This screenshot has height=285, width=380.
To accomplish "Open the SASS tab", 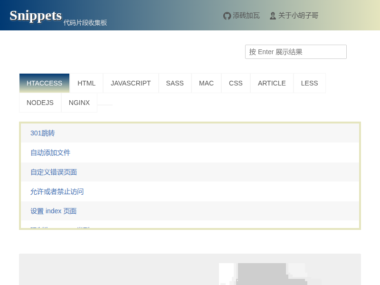I will coord(175,83).
